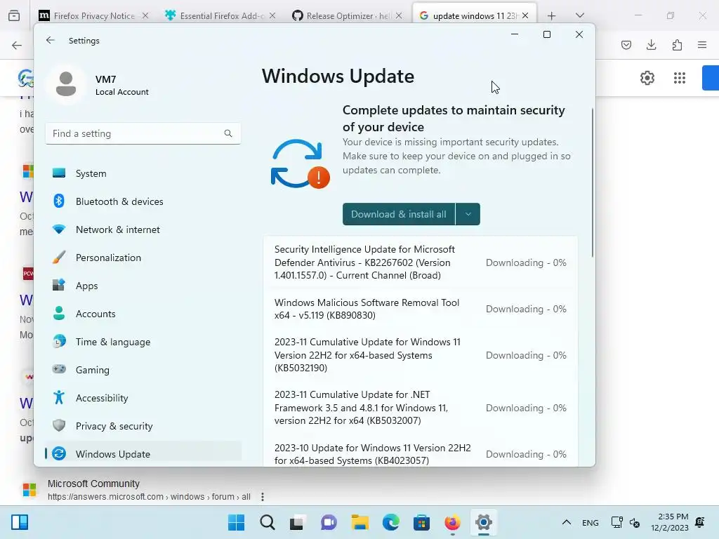Open clock and date 2:35 PM
This screenshot has width=719, height=539.
pos(670,522)
